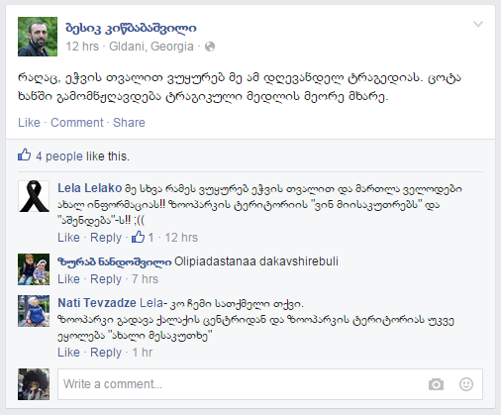Reply to Nati Tevzadze's comment
501x415 pixels.
106,353
